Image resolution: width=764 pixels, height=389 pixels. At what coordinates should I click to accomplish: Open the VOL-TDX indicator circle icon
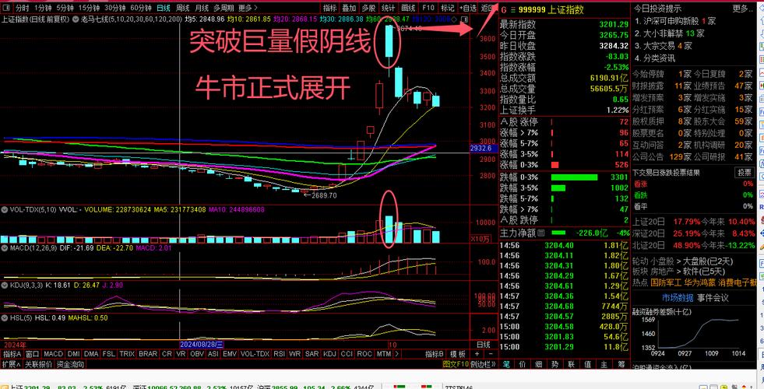coord(5,210)
